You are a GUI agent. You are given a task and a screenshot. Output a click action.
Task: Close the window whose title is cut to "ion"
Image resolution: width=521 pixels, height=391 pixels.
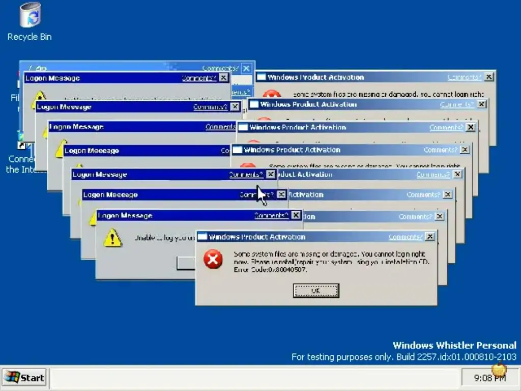439,216
